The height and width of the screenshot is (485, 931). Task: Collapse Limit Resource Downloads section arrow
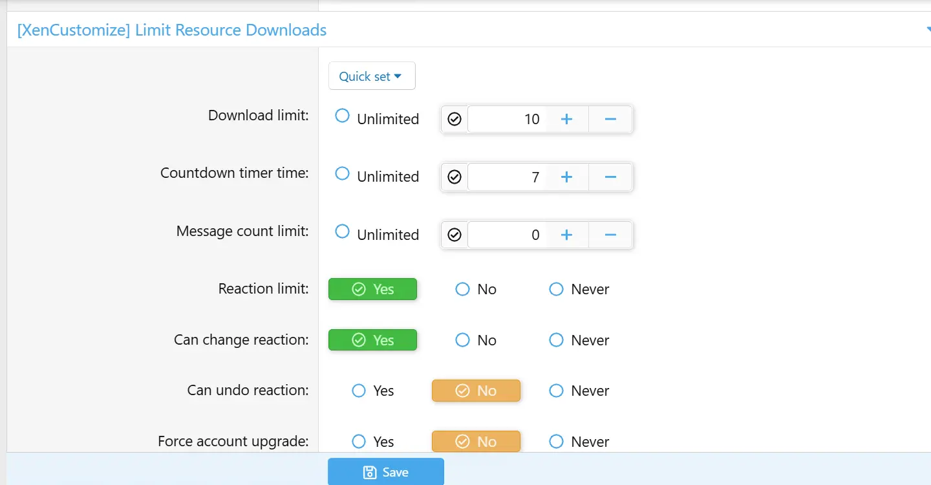tap(927, 30)
